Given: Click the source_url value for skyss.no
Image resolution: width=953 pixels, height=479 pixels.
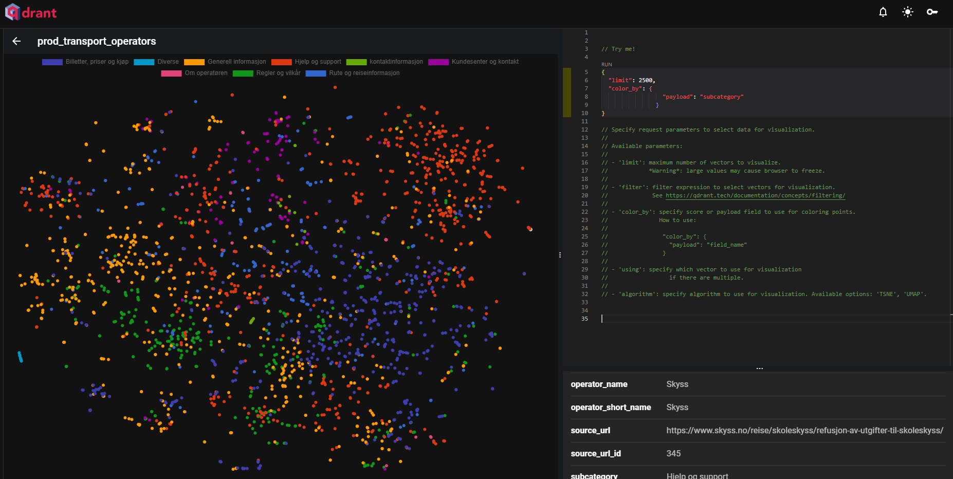Looking at the screenshot, I should click(x=804, y=430).
